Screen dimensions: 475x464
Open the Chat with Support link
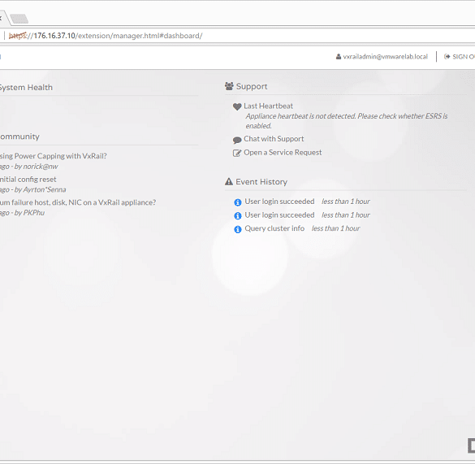274,139
